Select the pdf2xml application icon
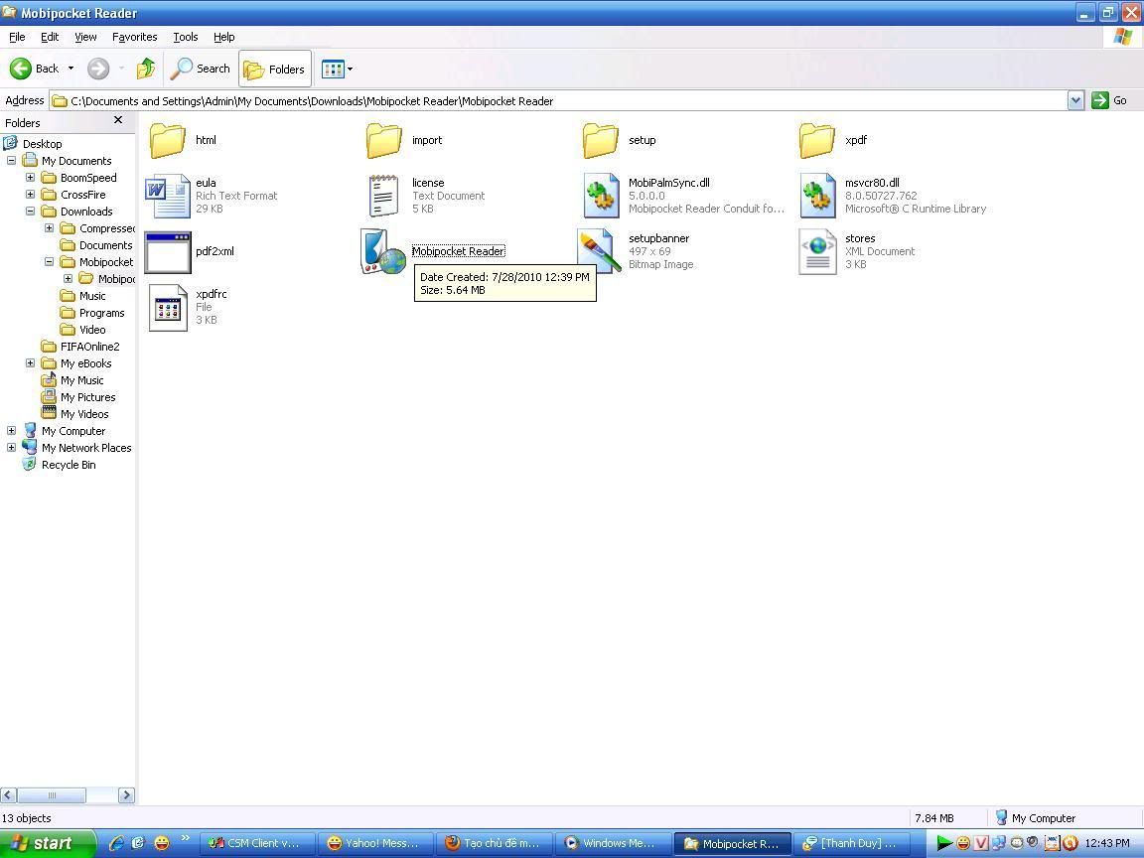The image size is (1144, 858). pos(168,251)
